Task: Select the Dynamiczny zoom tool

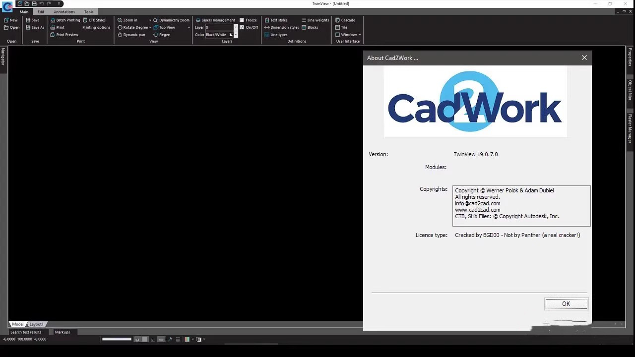Action: (171, 20)
